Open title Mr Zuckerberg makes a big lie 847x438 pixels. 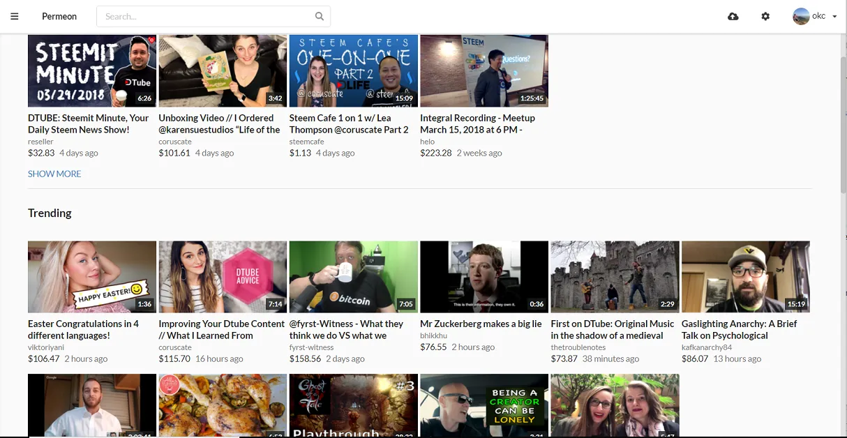481,324
